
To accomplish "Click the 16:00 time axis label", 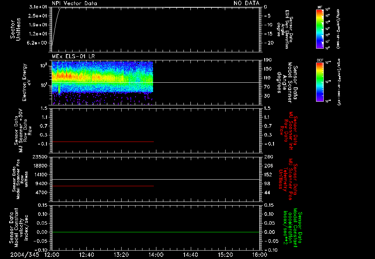I will pyautogui.click(x=260, y=255).
